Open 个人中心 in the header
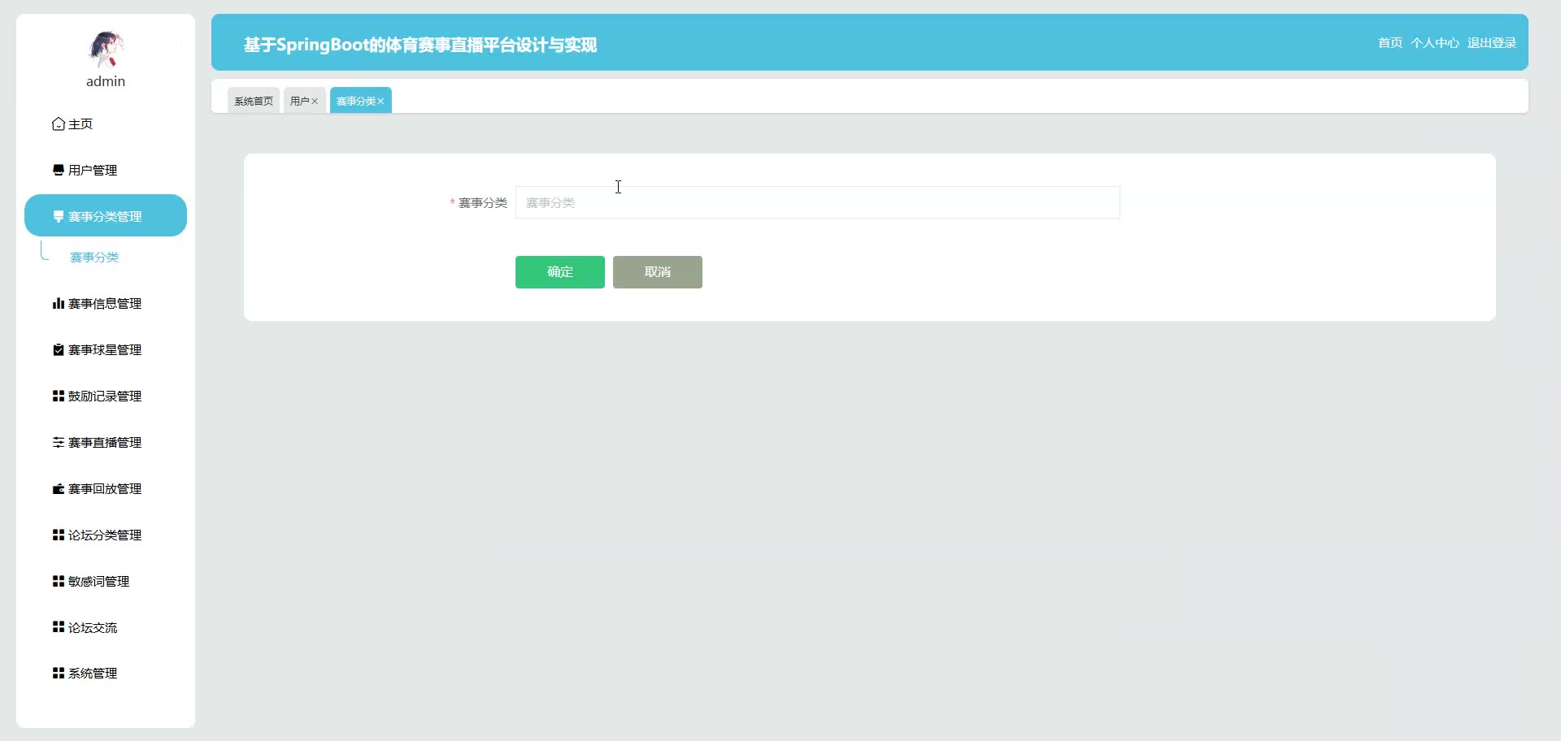This screenshot has width=1561, height=741. coord(1435,43)
